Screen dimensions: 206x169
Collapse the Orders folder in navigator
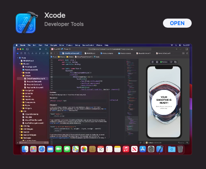[21, 76]
